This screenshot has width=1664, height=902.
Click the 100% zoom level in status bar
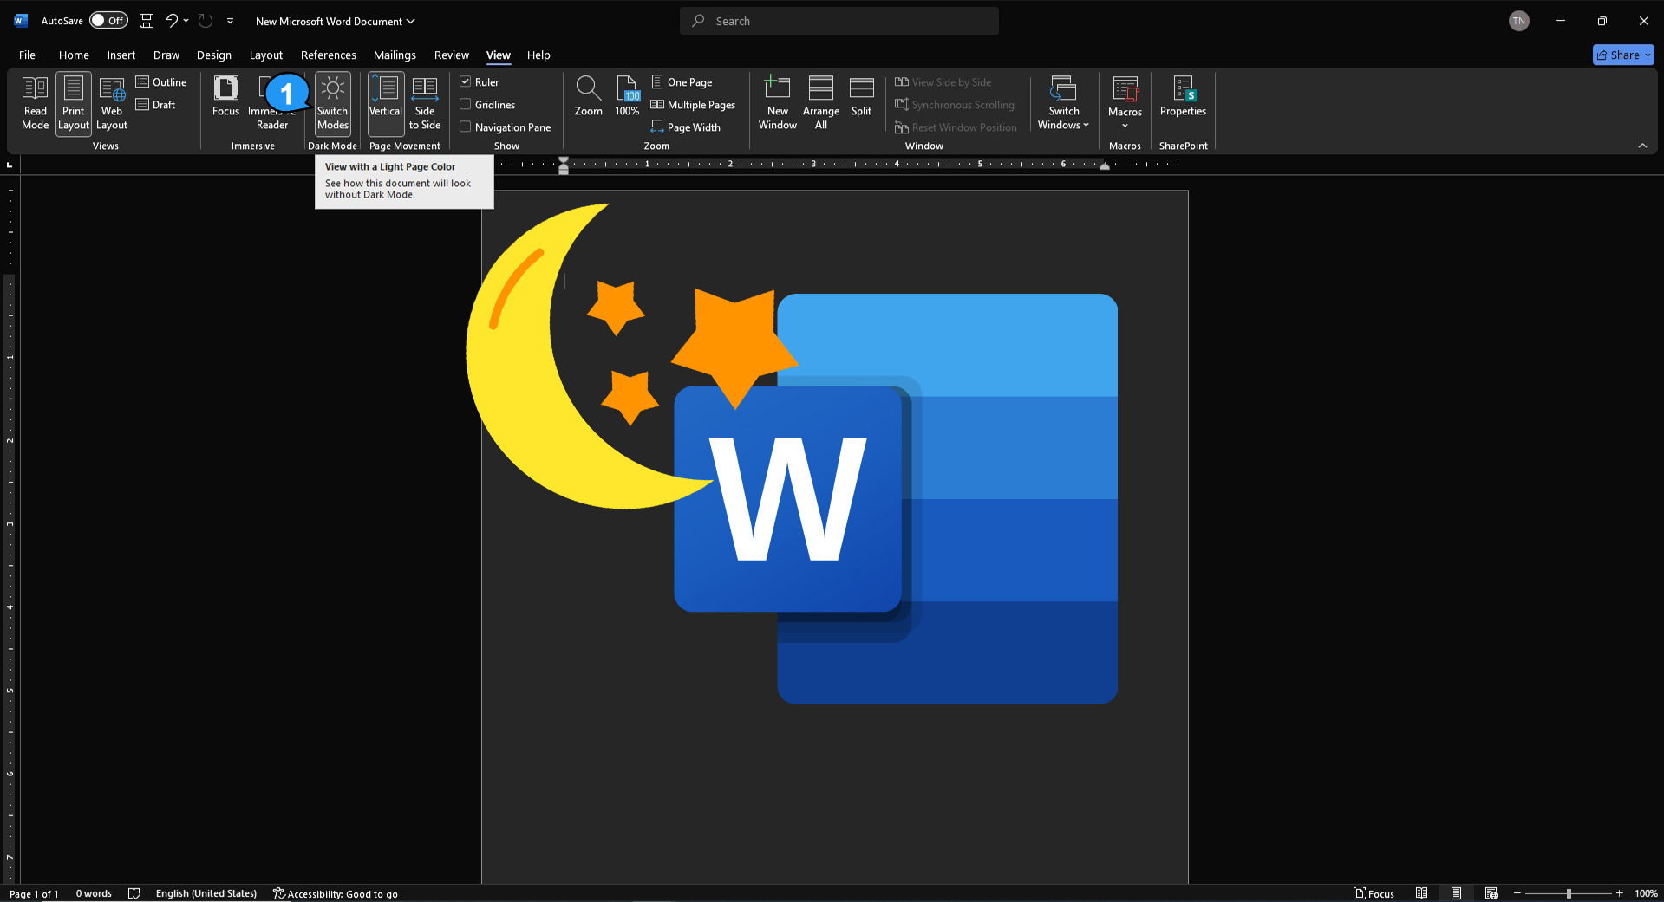[x=1646, y=893]
